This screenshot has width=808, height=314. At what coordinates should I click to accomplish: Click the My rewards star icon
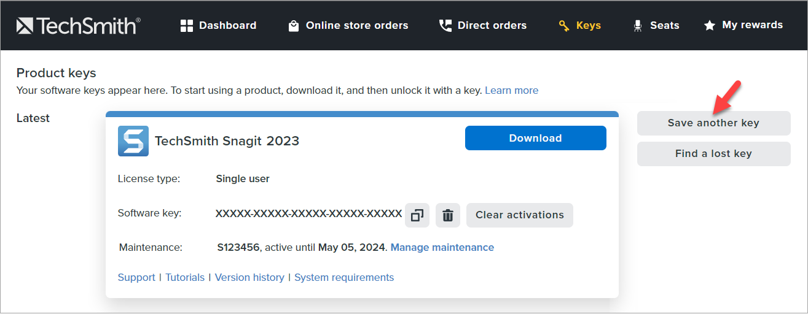(710, 26)
